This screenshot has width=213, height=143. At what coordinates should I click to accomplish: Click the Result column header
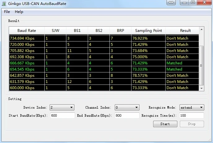(182, 31)
